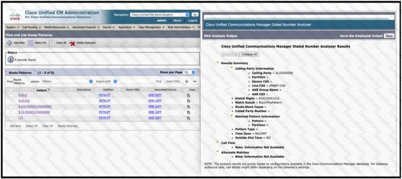Click the Collapse All button
402x179 pixels.
249,54
